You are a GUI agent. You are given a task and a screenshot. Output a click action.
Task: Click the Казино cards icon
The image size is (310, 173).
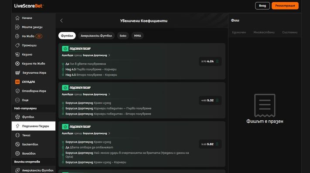coord(17,54)
